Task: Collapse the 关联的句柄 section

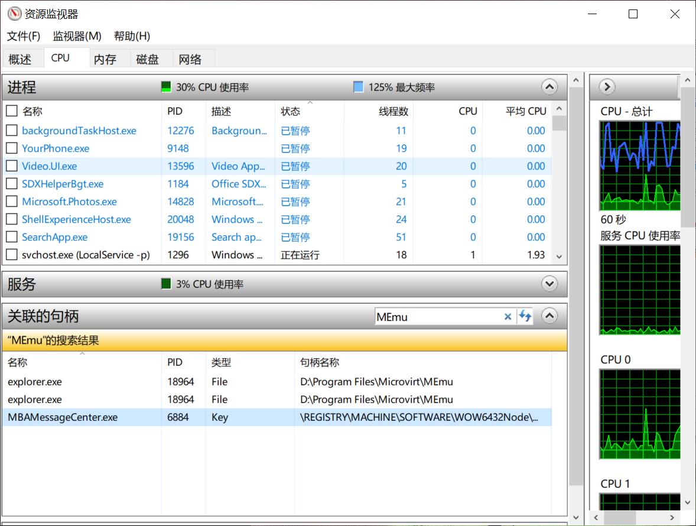Action: point(549,316)
